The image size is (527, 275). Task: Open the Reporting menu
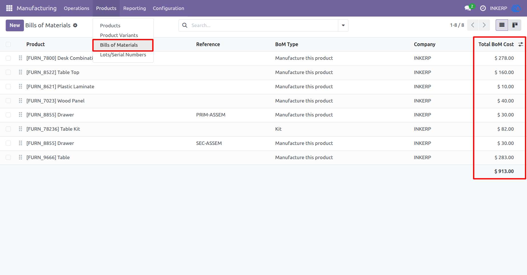135,8
